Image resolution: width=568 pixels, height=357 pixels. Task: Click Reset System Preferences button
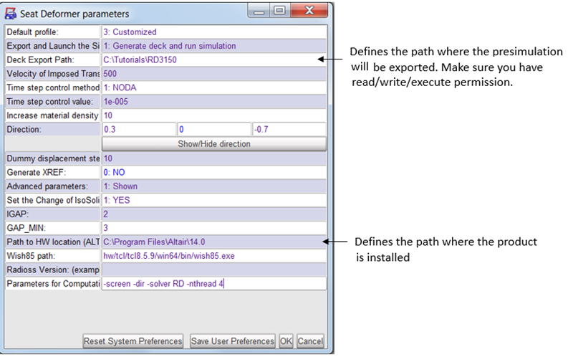133,341
